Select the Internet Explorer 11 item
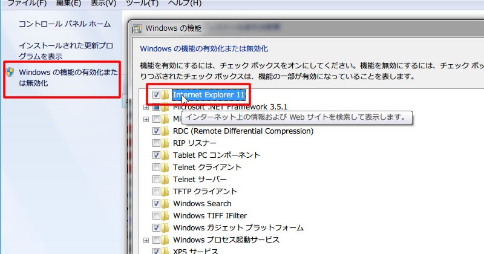 209,95
